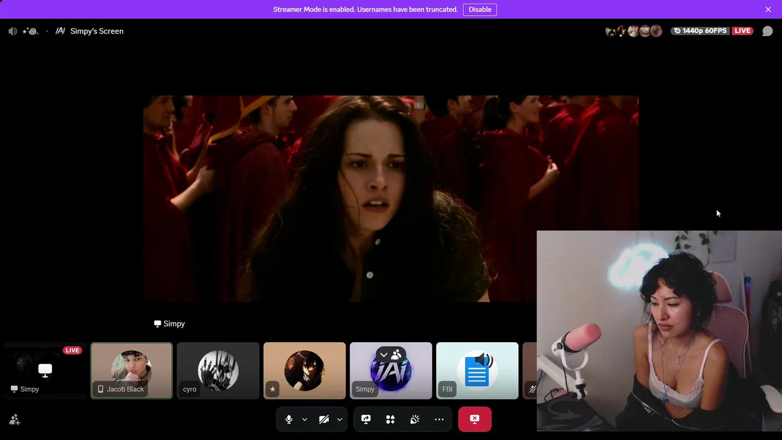Click the stream viewers avatar stack

pyautogui.click(x=634, y=31)
